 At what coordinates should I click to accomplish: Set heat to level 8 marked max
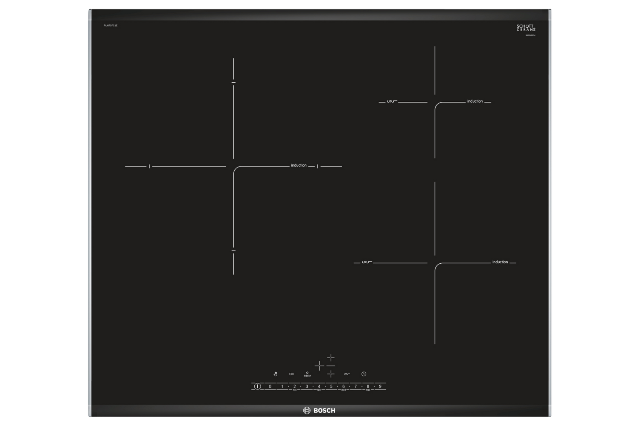pyautogui.click(x=368, y=386)
